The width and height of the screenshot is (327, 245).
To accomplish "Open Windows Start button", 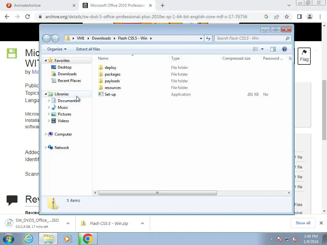I will click(x=9, y=239).
